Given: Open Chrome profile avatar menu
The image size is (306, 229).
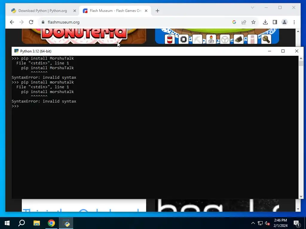Looking at the screenshot, I should (284, 22).
